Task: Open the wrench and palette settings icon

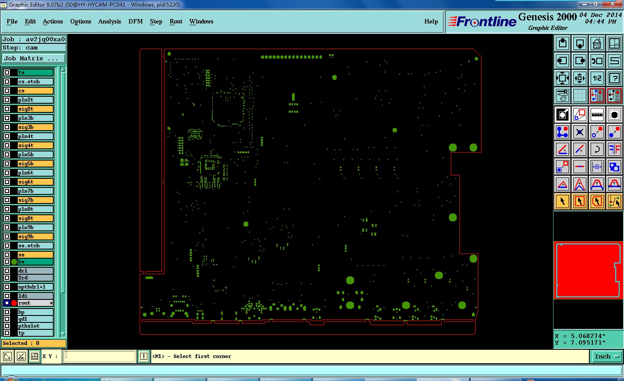Action: tap(562, 95)
